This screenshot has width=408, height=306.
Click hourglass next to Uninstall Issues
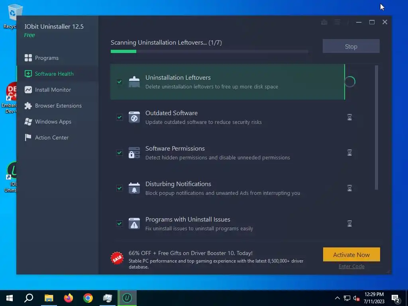(350, 223)
